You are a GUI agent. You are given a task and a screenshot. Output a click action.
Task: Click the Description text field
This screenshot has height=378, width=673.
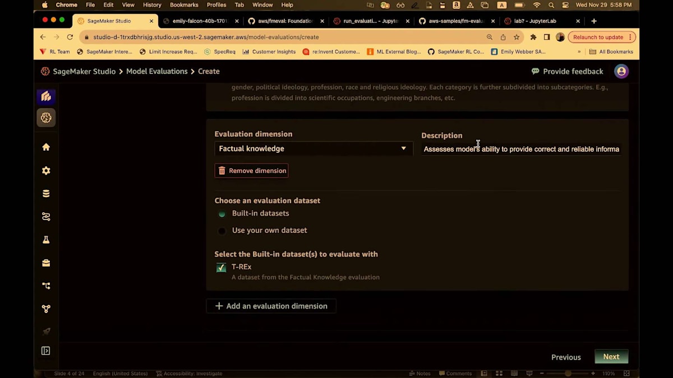522,149
